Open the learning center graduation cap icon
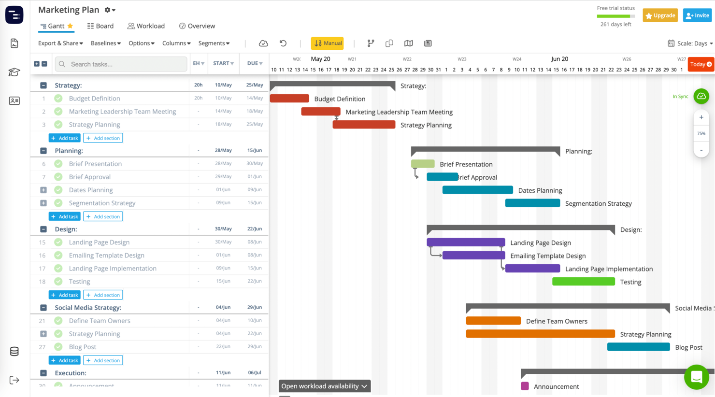 14,71
